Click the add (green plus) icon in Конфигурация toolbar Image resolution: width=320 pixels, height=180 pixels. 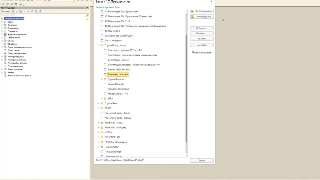(x=13, y=11)
